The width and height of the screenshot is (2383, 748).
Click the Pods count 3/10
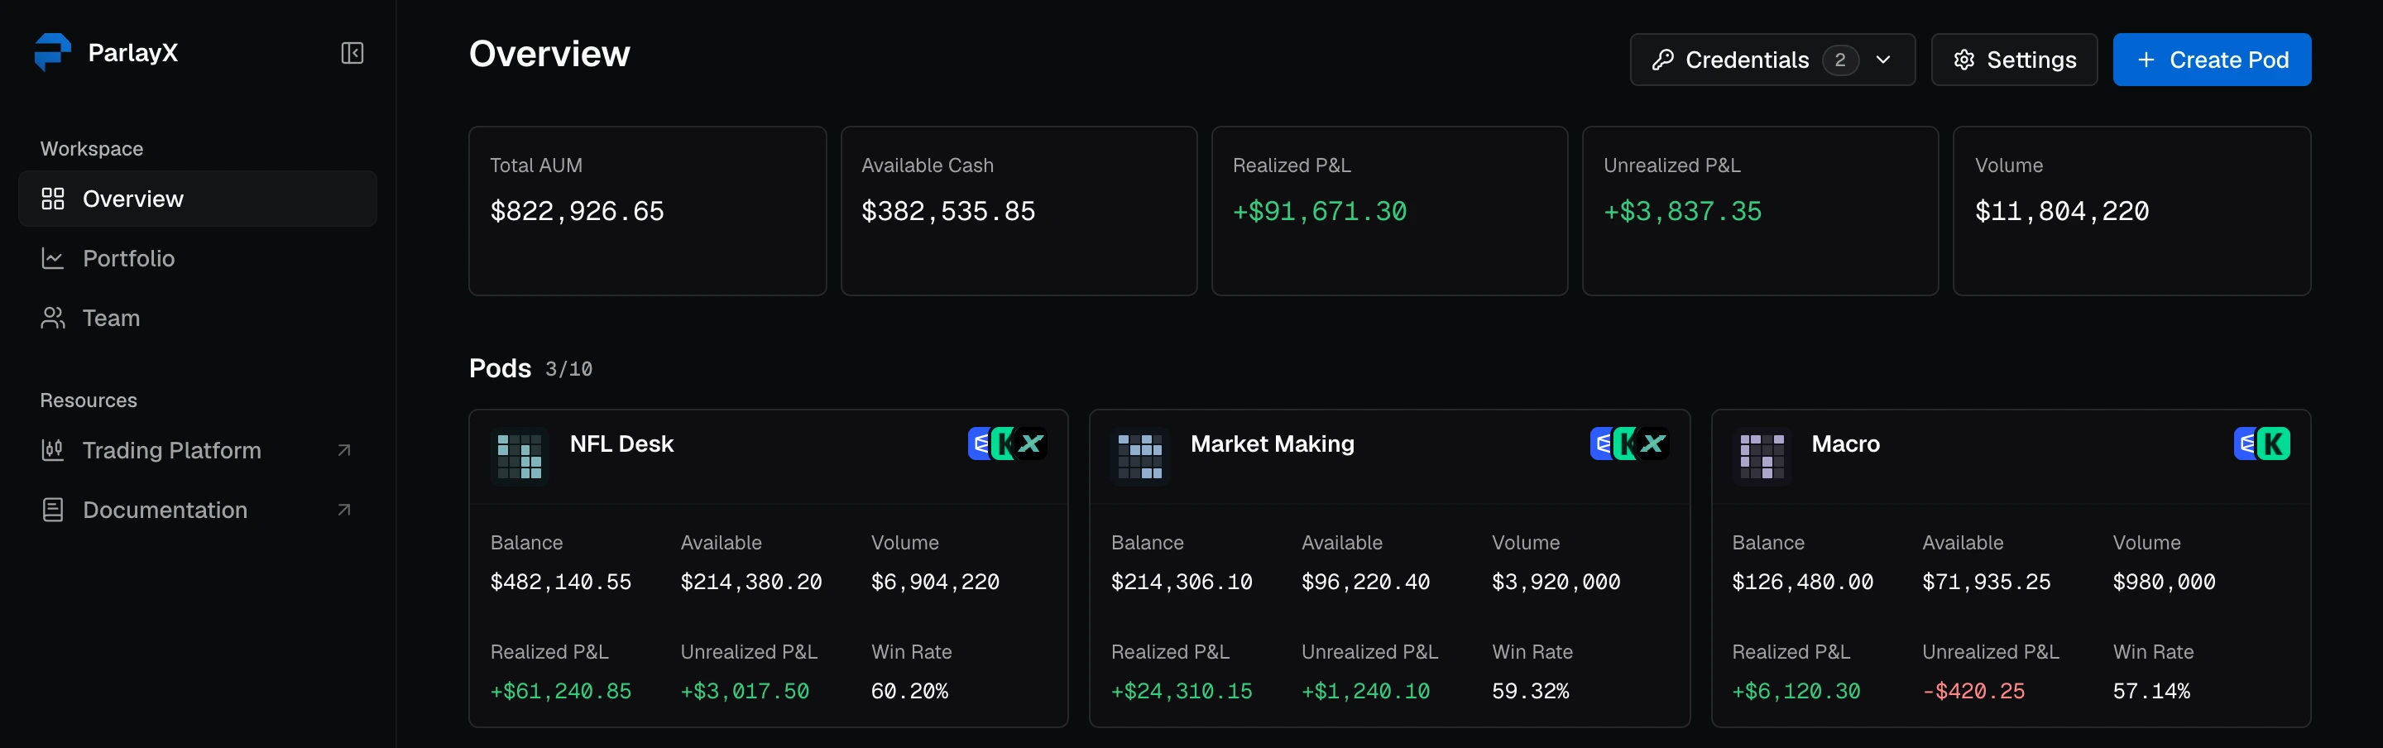coord(569,369)
